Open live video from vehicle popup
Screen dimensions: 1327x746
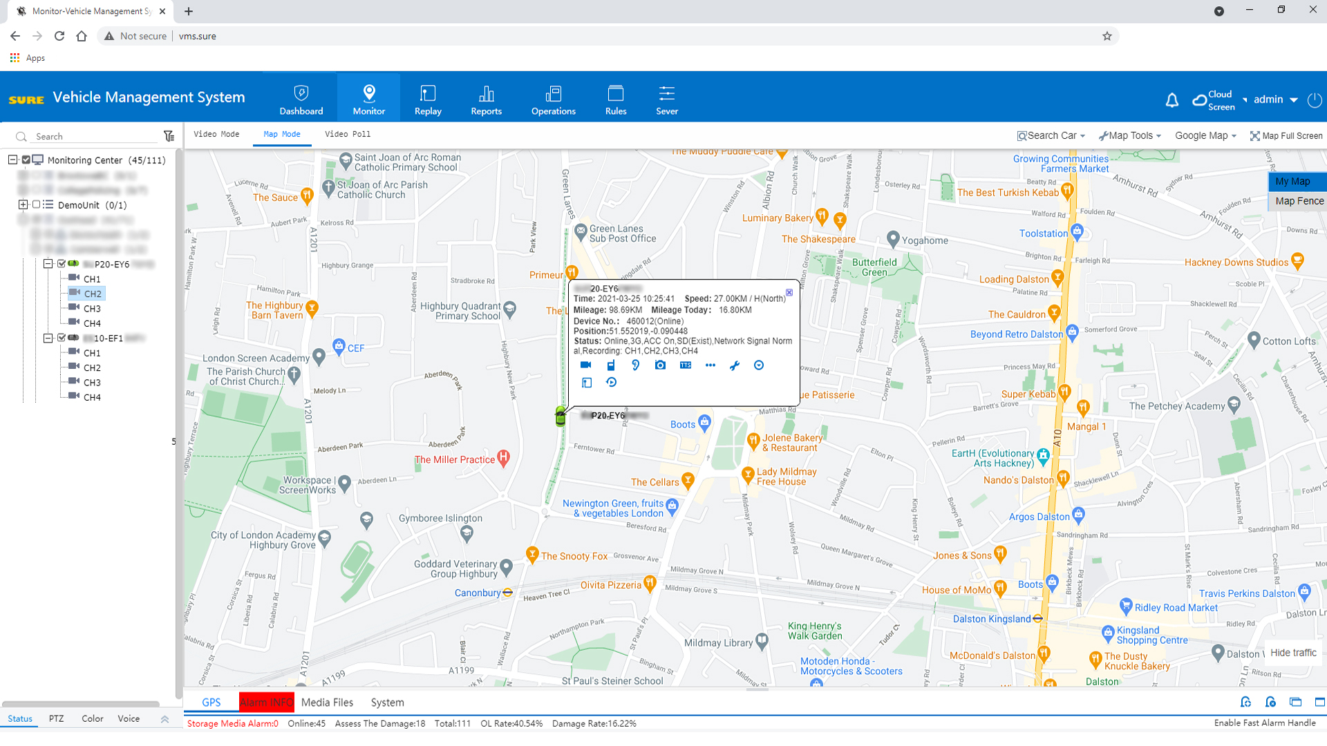[x=586, y=365]
